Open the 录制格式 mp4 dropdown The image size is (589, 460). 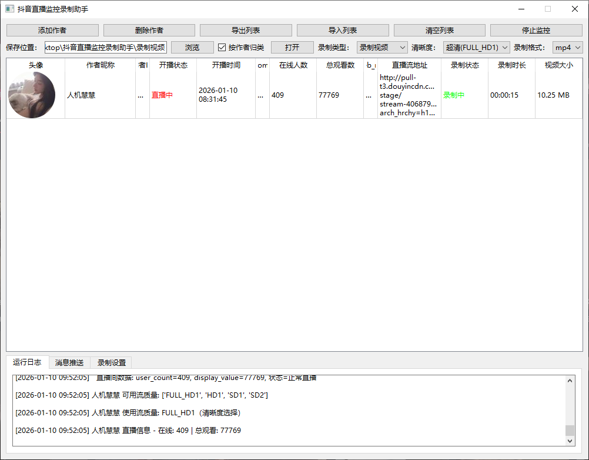point(568,47)
